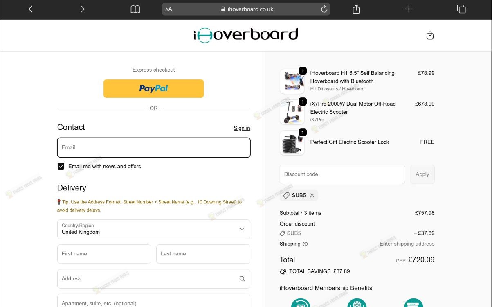
Task: Click the Last name field
Action: click(x=203, y=254)
